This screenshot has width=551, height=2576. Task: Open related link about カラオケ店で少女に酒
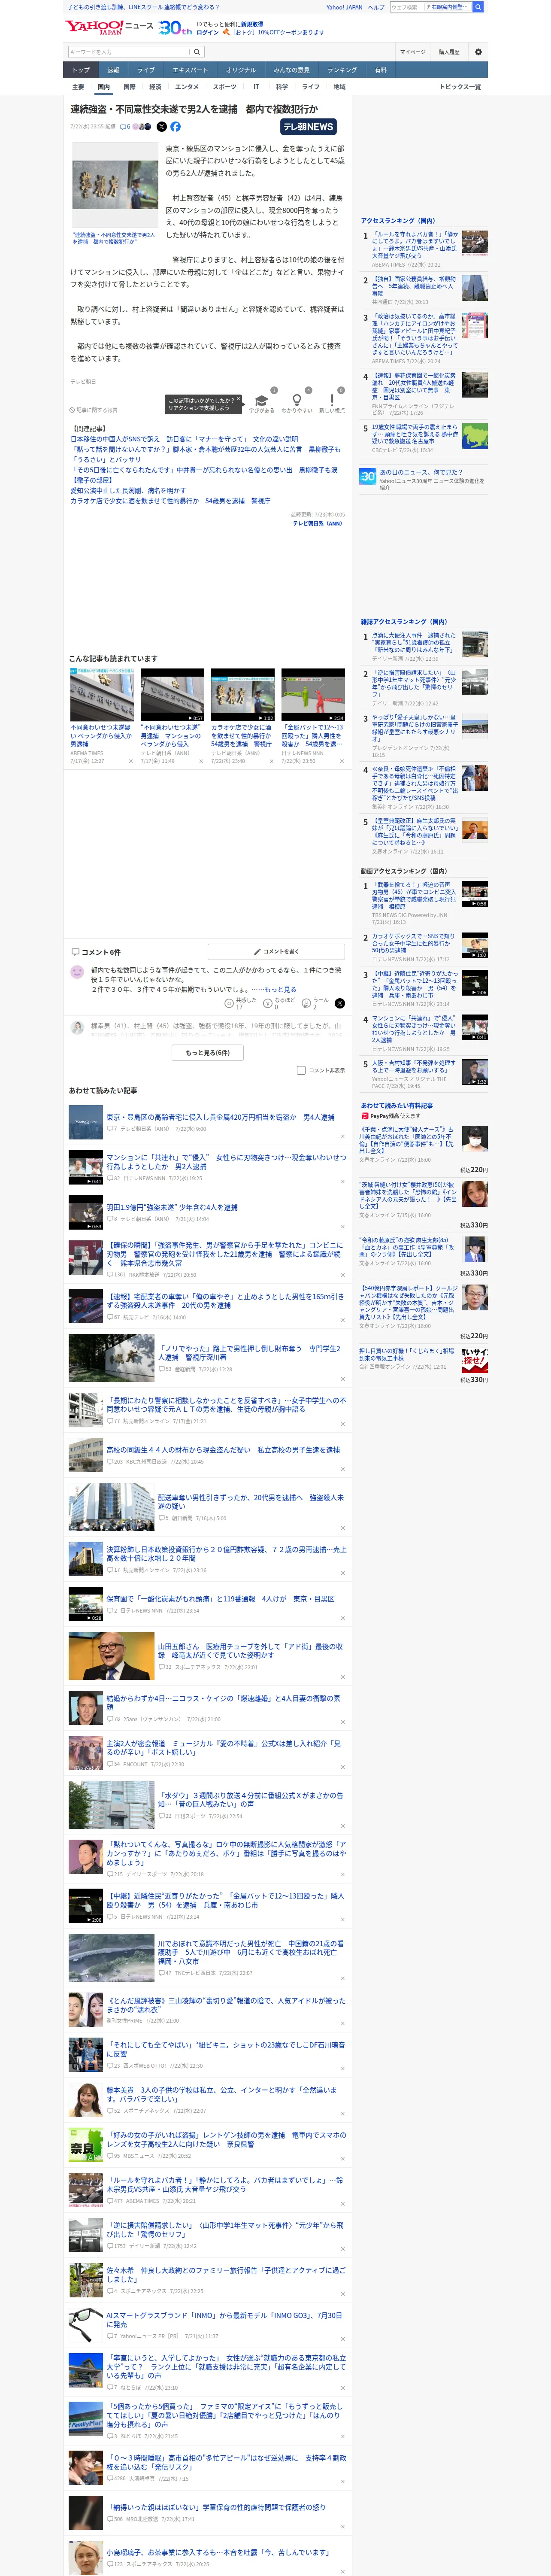[x=170, y=501]
